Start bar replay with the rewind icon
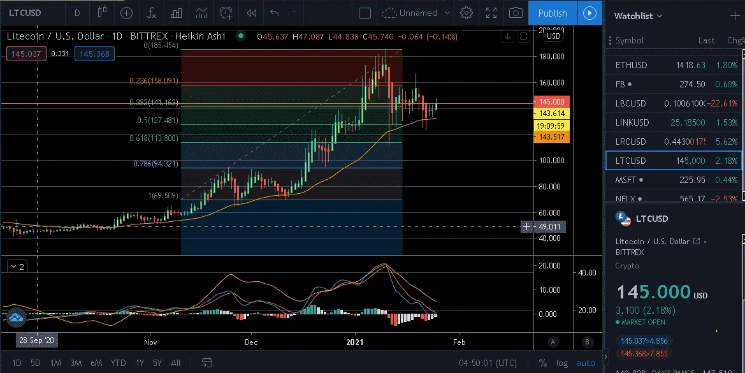745x373 pixels. tap(251, 13)
